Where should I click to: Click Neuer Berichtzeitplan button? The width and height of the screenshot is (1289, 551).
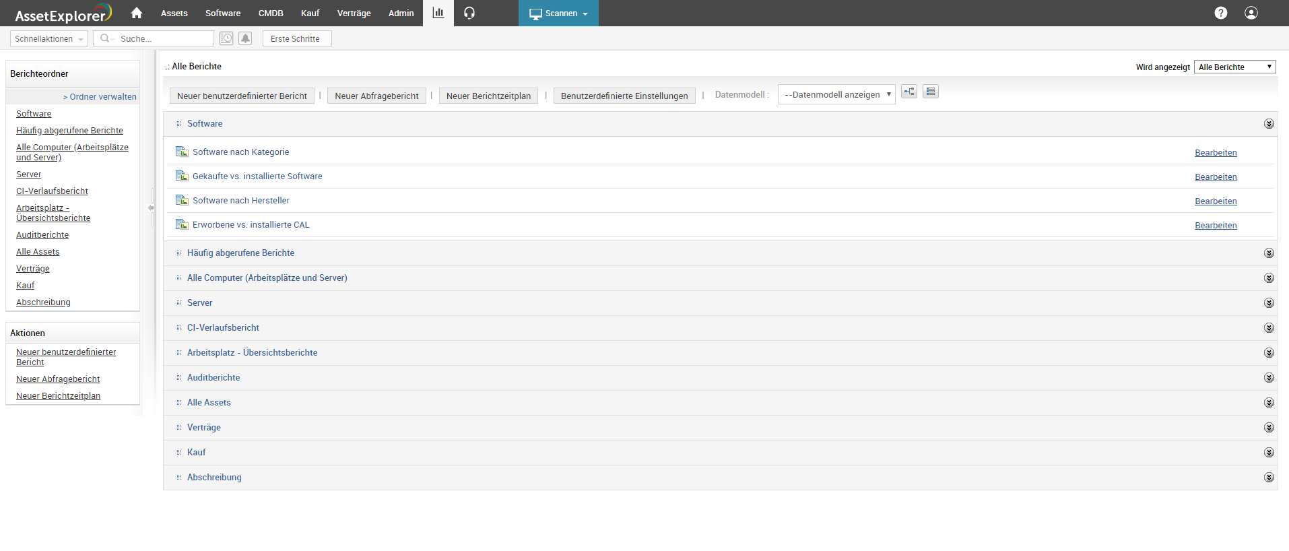[x=488, y=96]
